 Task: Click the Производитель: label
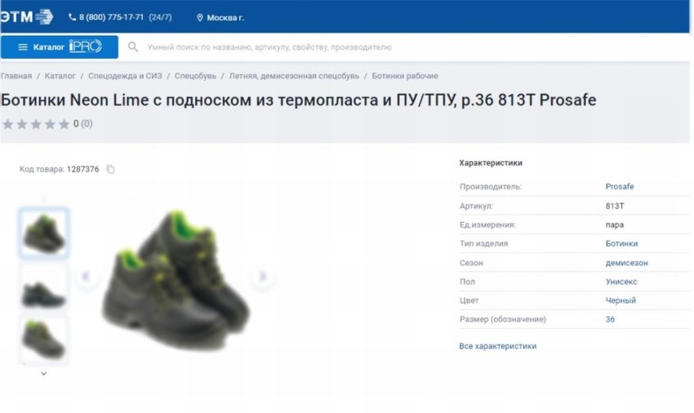491,186
